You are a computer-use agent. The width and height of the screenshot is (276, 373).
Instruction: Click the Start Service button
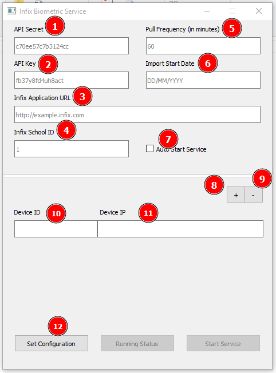(x=223, y=343)
